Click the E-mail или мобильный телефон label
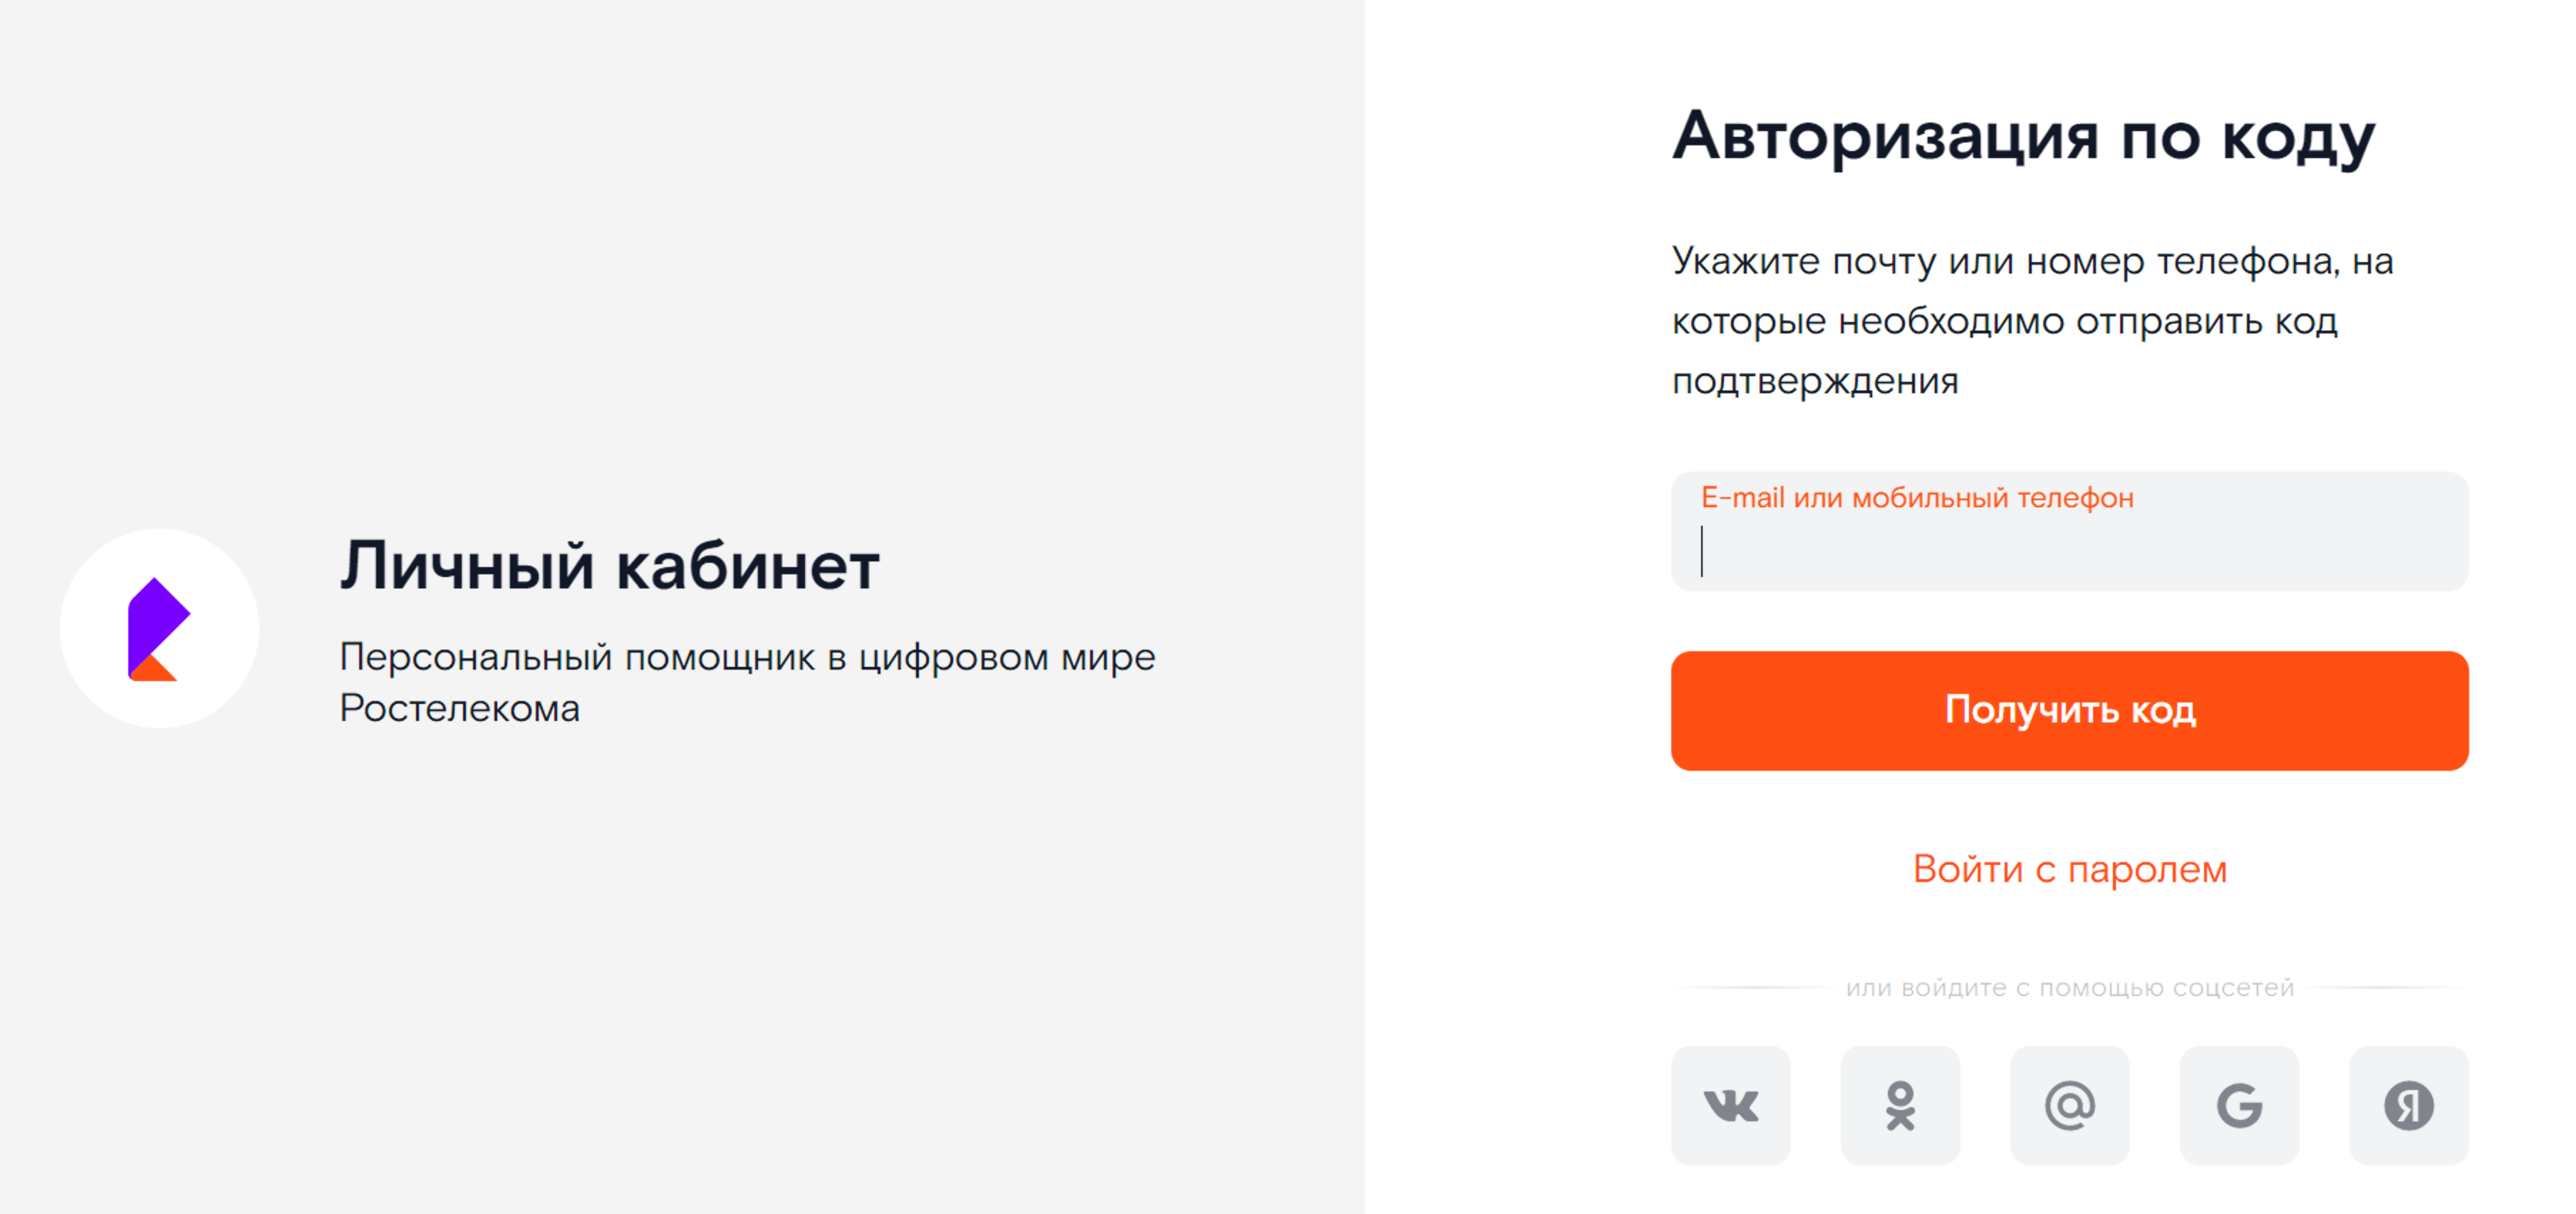 pyautogui.click(x=1917, y=497)
